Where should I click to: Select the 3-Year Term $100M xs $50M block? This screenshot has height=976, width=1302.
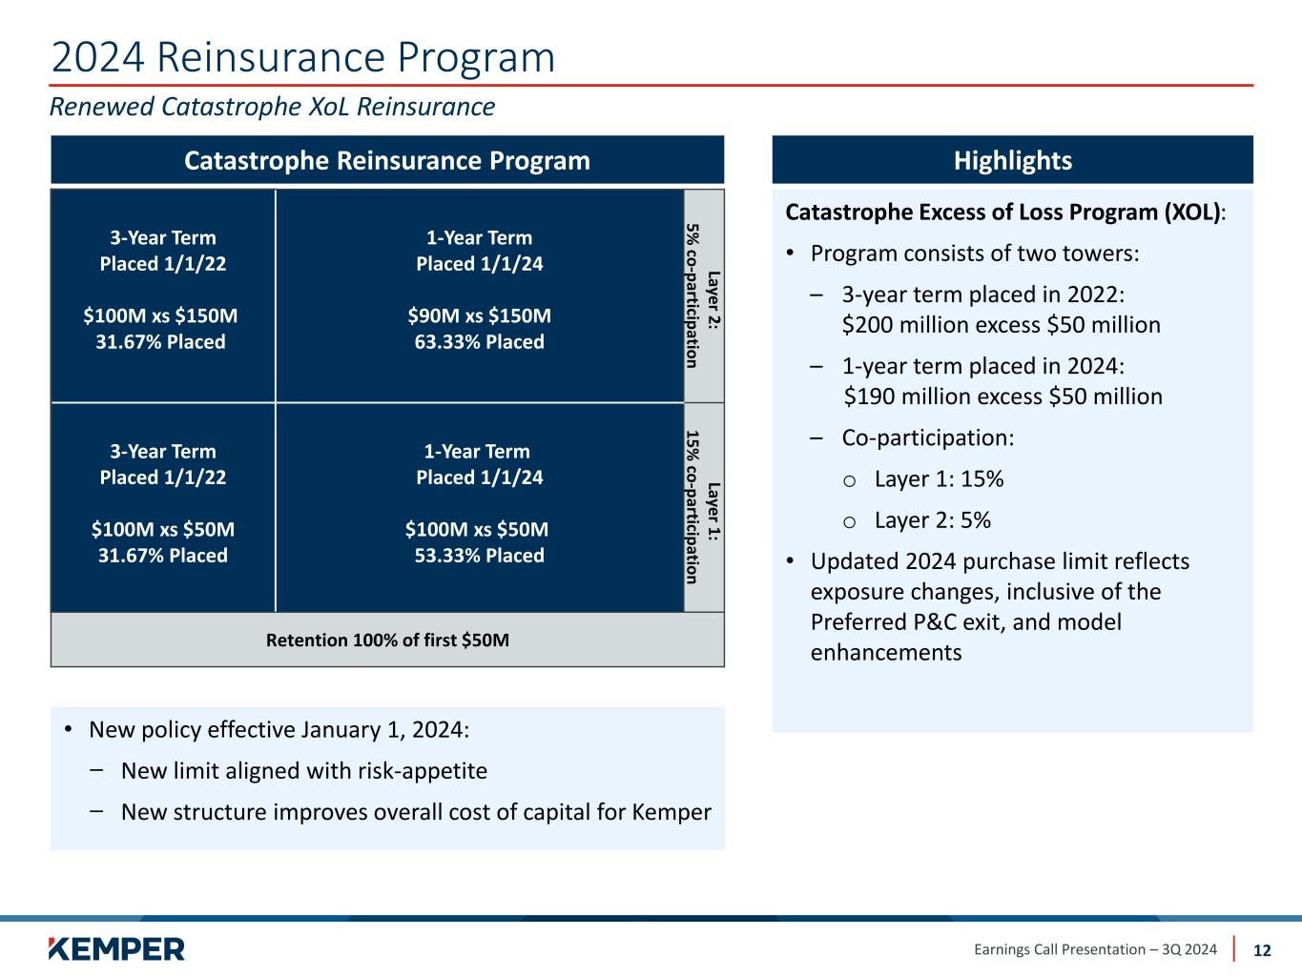pyautogui.click(x=163, y=508)
